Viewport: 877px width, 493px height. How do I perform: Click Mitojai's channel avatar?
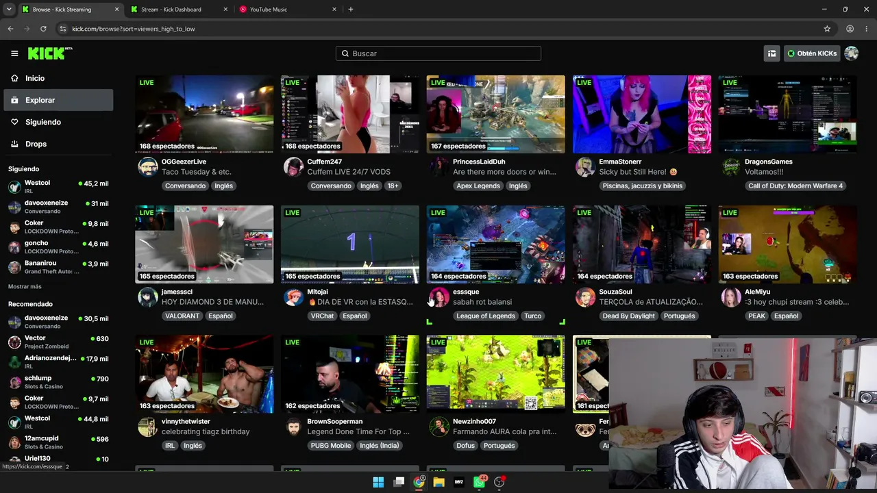pyautogui.click(x=293, y=297)
